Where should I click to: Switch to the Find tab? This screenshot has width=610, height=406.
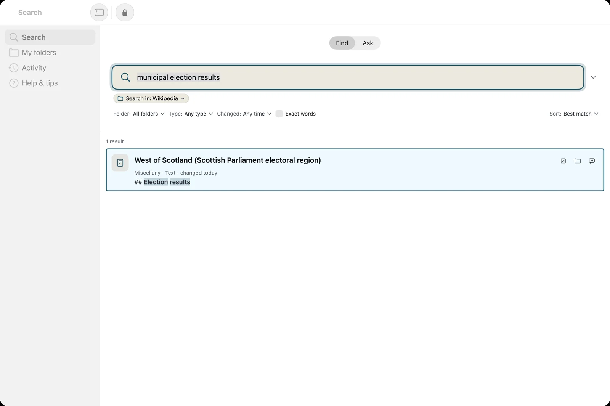point(342,43)
